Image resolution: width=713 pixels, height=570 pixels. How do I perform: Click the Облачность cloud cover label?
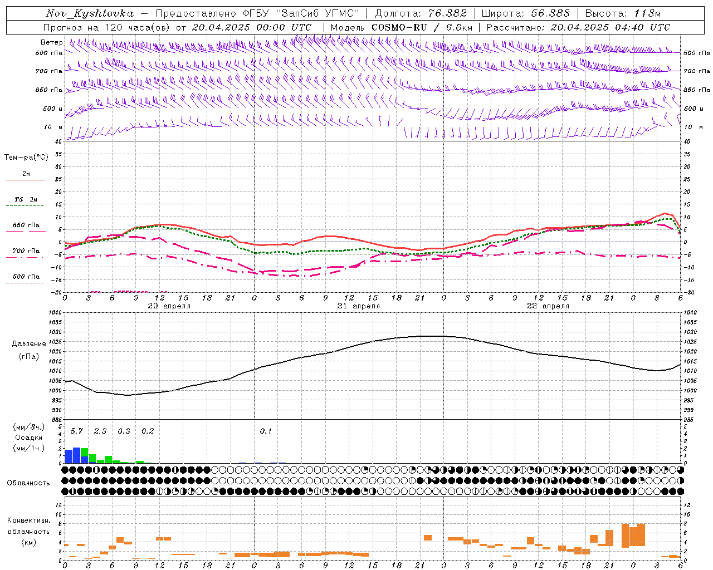pos(28,483)
